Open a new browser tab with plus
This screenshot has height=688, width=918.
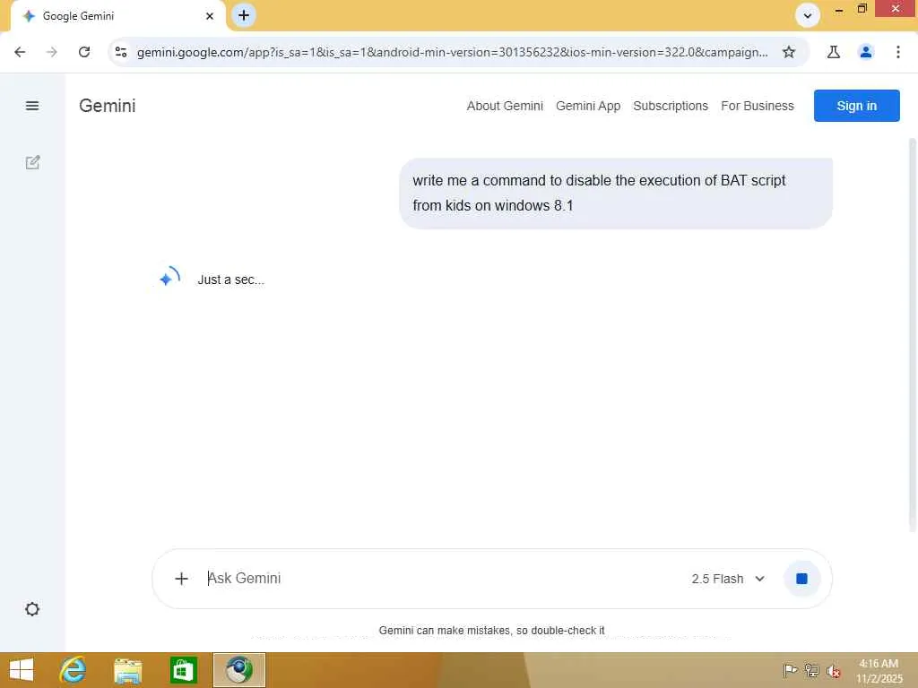coord(244,15)
